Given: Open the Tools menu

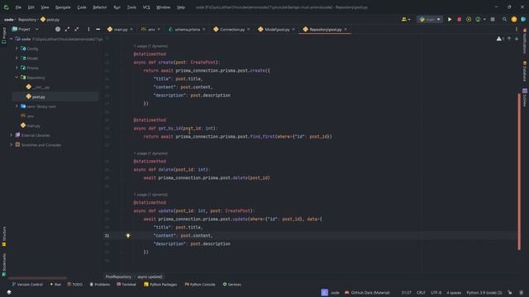Looking at the screenshot, I should point(131,7).
